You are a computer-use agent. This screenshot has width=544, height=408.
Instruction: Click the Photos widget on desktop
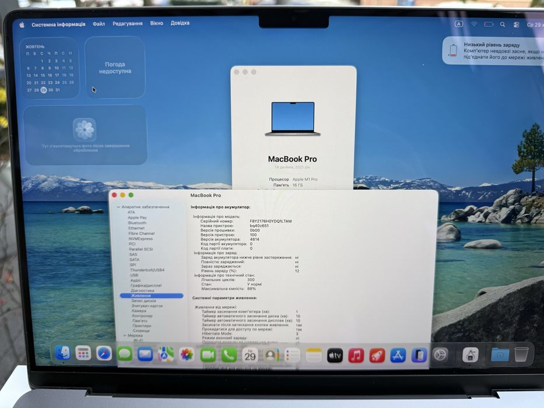86,135
